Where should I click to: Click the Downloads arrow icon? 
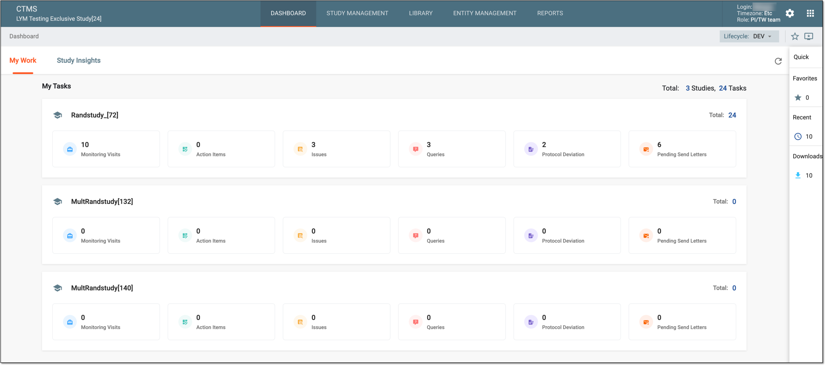tap(798, 175)
